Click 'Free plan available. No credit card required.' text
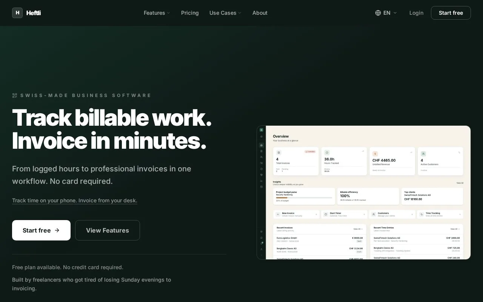Viewport: 483px width, 302px height. (68, 267)
